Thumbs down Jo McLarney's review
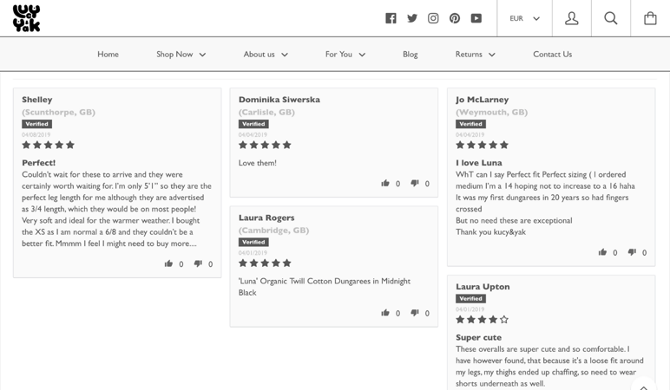670x390 pixels. click(632, 252)
